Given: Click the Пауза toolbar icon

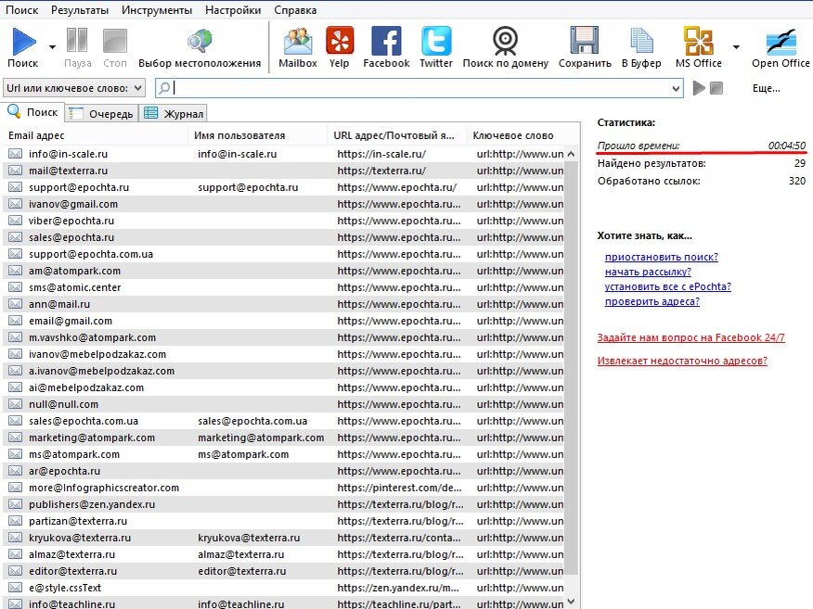Looking at the screenshot, I should 77,41.
